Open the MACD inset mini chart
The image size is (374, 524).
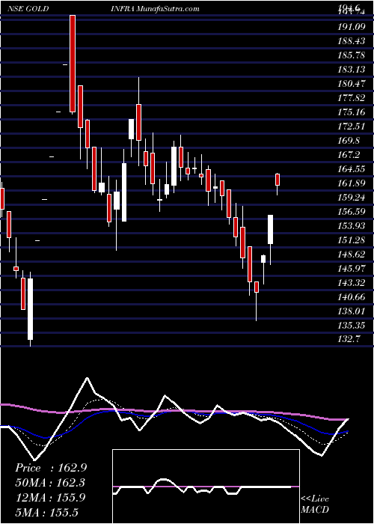[206, 487]
